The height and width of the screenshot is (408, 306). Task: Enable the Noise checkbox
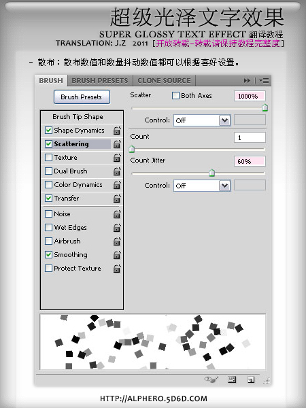48,214
